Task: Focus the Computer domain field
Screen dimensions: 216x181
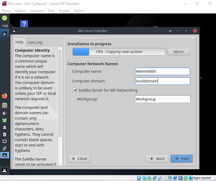Action: click(x=163, y=81)
